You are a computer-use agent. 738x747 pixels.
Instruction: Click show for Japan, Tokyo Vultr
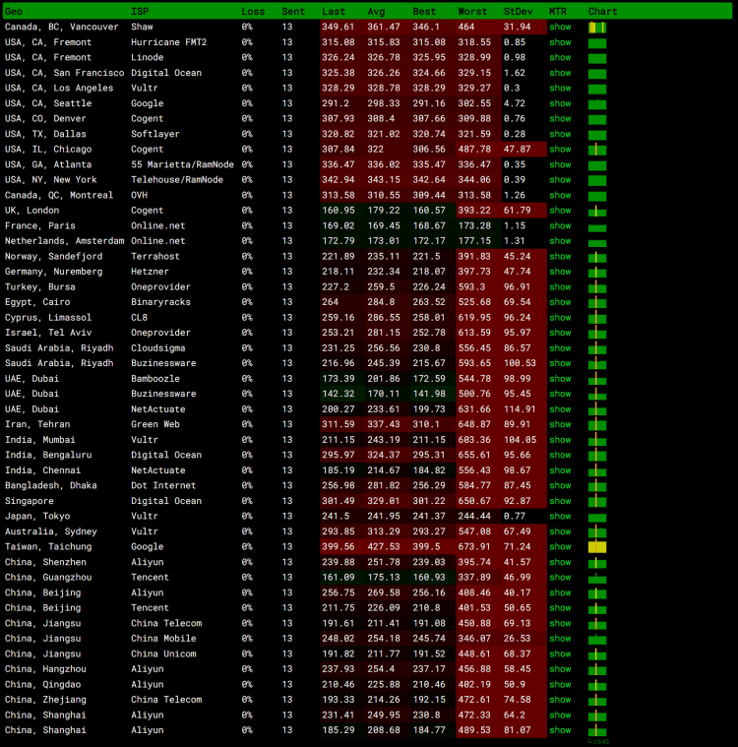tap(560, 516)
